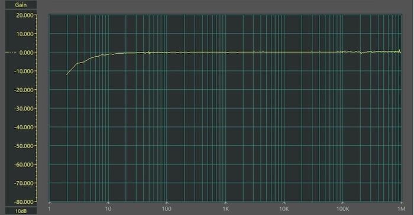Viewport: 414px width, 215px height.
Task: Select the 1K frequency axis marker
Action: pos(225,209)
